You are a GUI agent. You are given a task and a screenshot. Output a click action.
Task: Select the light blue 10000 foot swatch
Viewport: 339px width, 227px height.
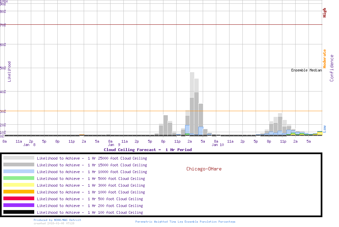(19, 171)
